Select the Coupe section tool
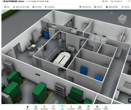Viewport: 131px width, 110px height. (x=88, y=108)
